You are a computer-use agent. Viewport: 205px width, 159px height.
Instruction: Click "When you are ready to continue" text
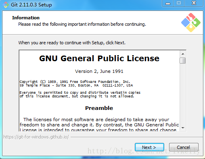(72, 43)
